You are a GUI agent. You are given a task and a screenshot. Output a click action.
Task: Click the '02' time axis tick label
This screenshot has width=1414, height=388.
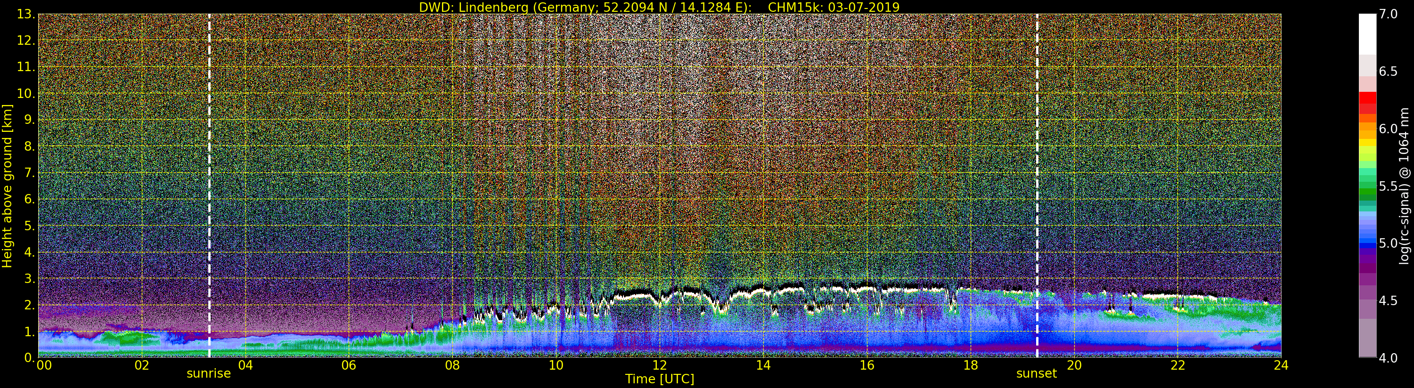(142, 365)
